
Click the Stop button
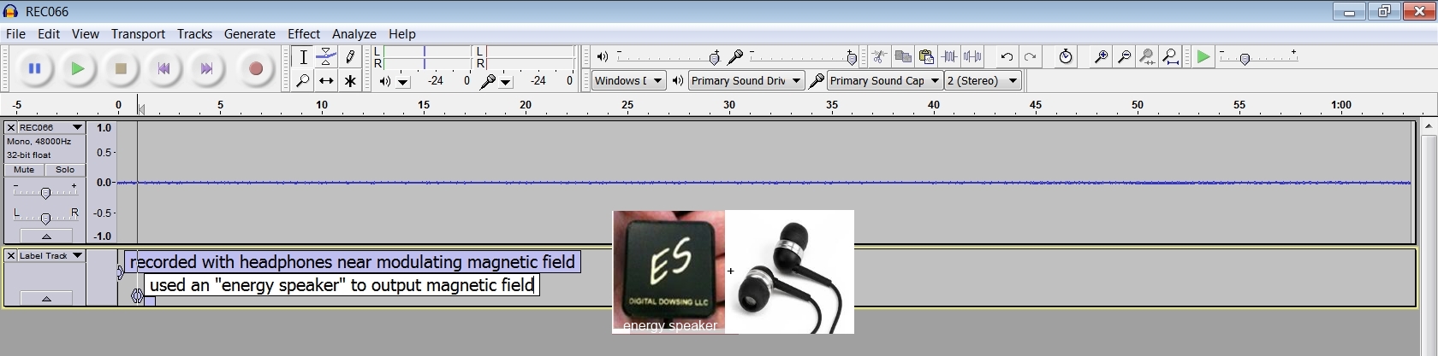(121, 69)
